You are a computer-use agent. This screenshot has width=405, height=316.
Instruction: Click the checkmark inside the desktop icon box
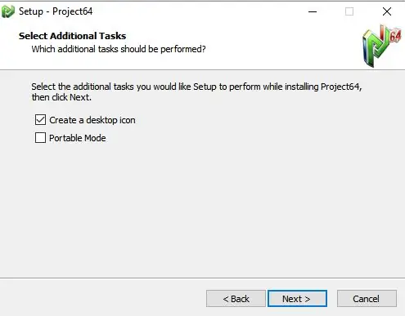[x=40, y=120]
